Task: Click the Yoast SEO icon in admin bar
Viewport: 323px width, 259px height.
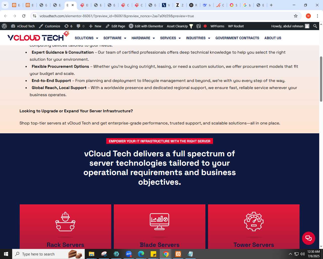Action: pyautogui.click(x=199, y=26)
